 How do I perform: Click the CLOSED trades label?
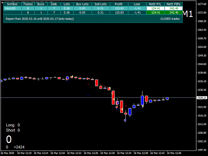(170, 19)
